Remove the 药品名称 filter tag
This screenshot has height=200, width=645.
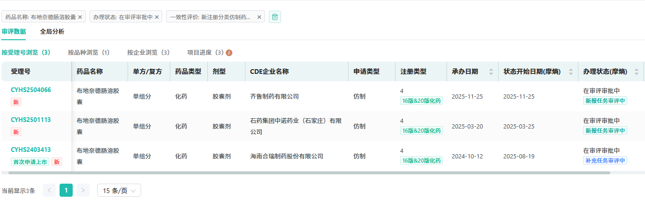pyautogui.click(x=80, y=17)
